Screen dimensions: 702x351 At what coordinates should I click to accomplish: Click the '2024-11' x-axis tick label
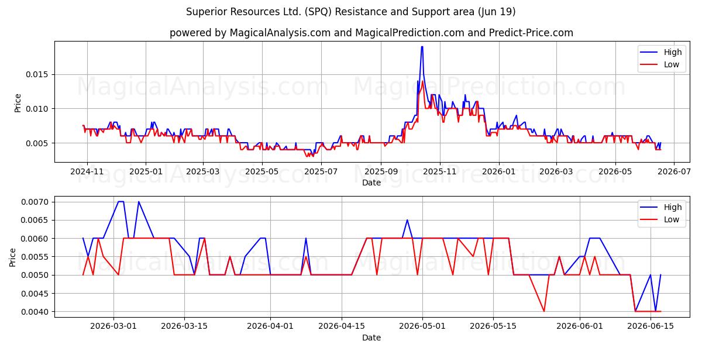87,171
